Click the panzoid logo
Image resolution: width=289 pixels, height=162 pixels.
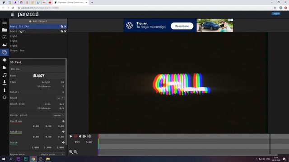[x=28, y=14]
